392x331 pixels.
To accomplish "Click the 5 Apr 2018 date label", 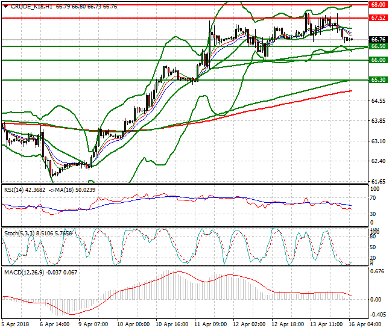I will tap(15, 324).
